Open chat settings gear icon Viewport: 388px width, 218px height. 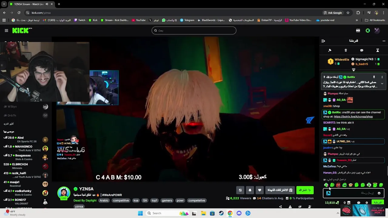tap(366, 203)
